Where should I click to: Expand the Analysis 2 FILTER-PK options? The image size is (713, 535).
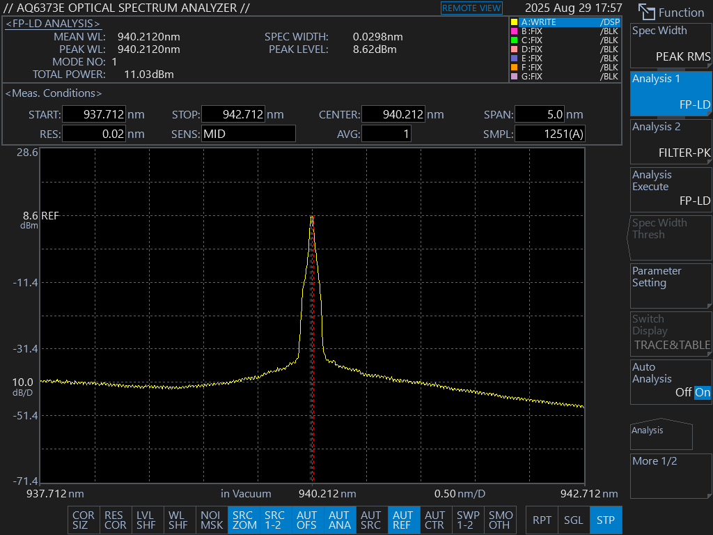point(671,140)
